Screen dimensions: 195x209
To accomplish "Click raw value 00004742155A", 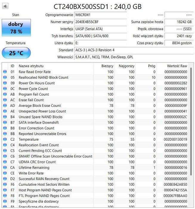I will point(175,190).
